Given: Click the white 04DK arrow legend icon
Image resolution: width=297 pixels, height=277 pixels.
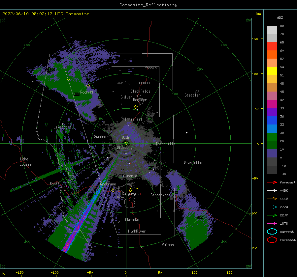Looking at the screenshot, I should pyautogui.click(x=272, y=190).
